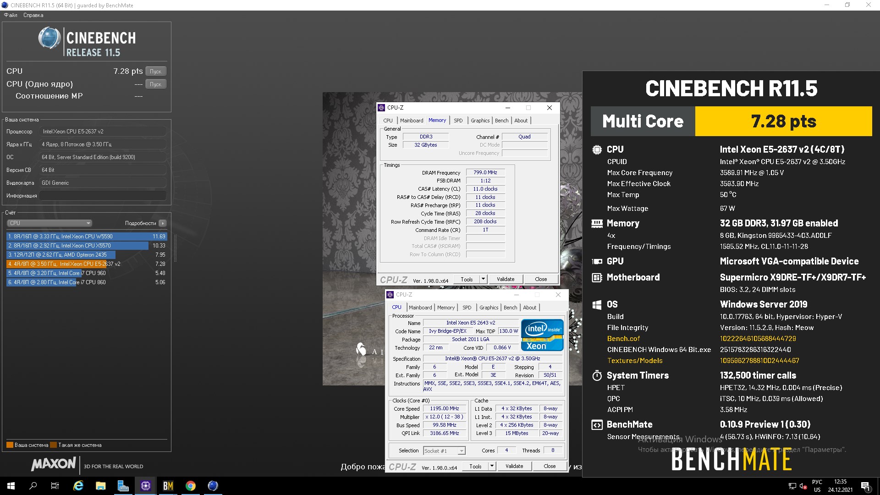The width and height of the screenshot is (880, 495).
Task: Click Validate in upper CPU-Z window
Action: click(506, 279)
